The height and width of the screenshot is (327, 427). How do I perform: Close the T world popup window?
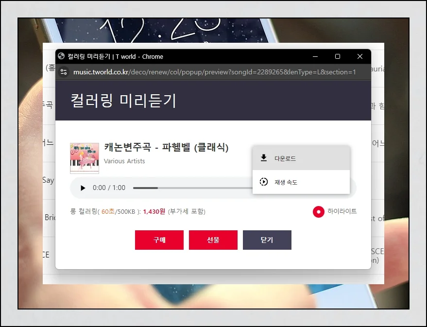(x=360, y=56)
